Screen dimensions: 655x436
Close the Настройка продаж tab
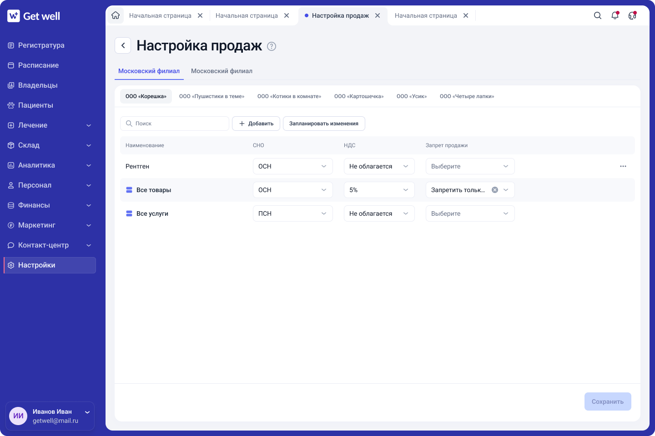378,15
